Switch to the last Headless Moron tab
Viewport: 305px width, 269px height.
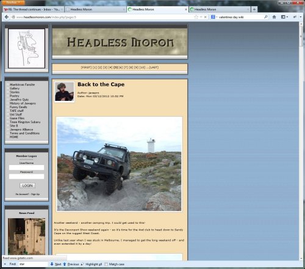[x=220, y=9]
